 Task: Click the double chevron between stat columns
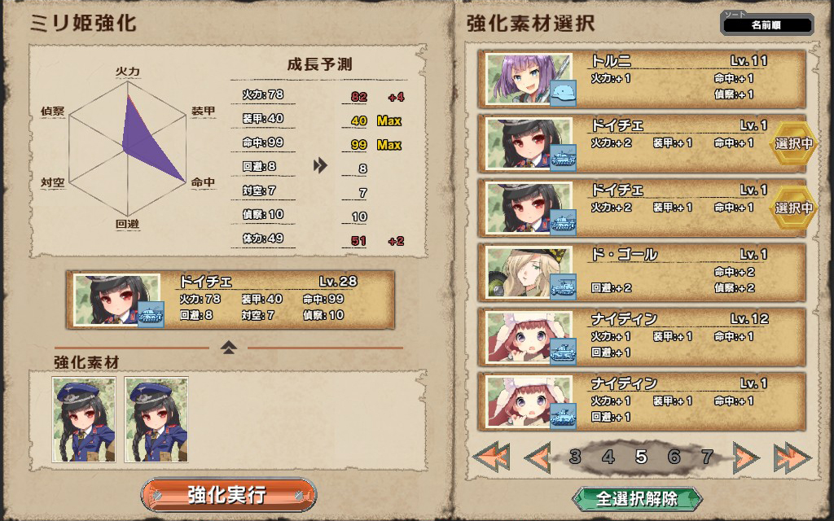(319, 166)
